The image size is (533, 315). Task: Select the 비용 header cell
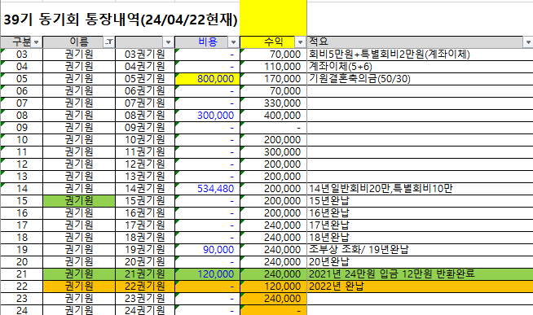pos(207,42)
